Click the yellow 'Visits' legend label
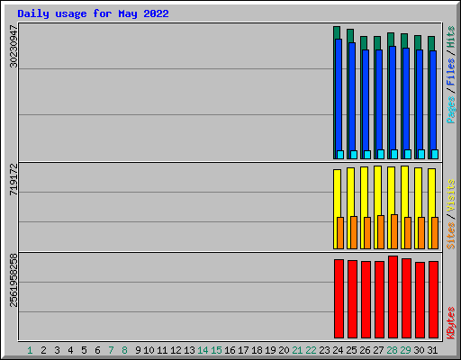The width and height of the screenshot is (461, 360). pos(450,196)
